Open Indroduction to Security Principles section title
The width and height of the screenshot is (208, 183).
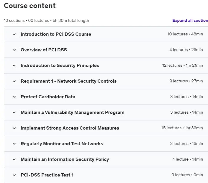[x=60, y=66]
